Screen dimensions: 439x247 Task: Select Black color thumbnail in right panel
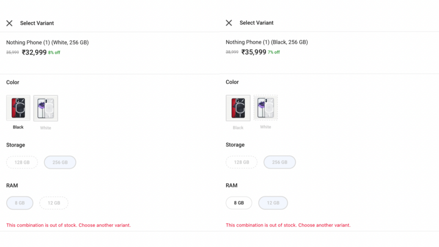[x=238, y=108]
